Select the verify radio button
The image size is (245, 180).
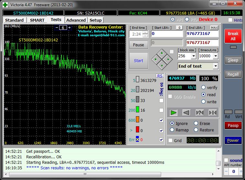[204, 87]
